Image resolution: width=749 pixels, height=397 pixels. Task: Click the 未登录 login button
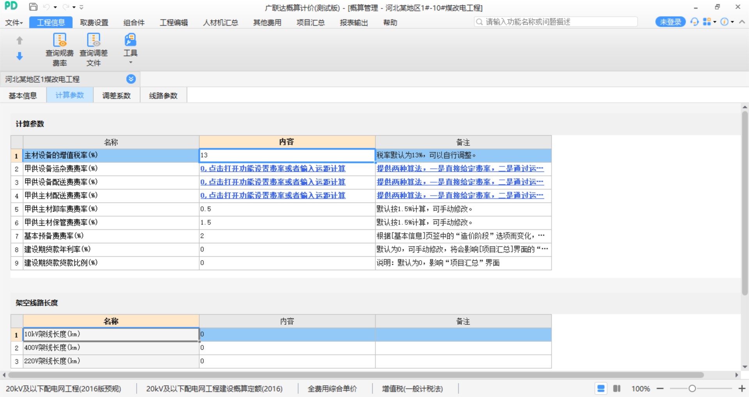(x=670, y=22)
